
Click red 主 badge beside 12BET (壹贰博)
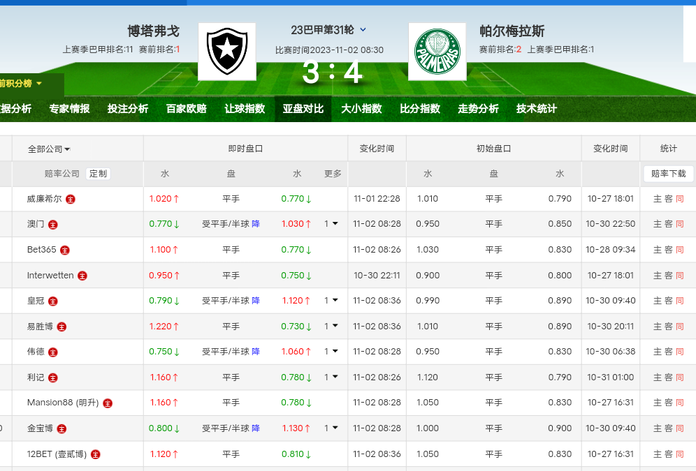[96, 454]
